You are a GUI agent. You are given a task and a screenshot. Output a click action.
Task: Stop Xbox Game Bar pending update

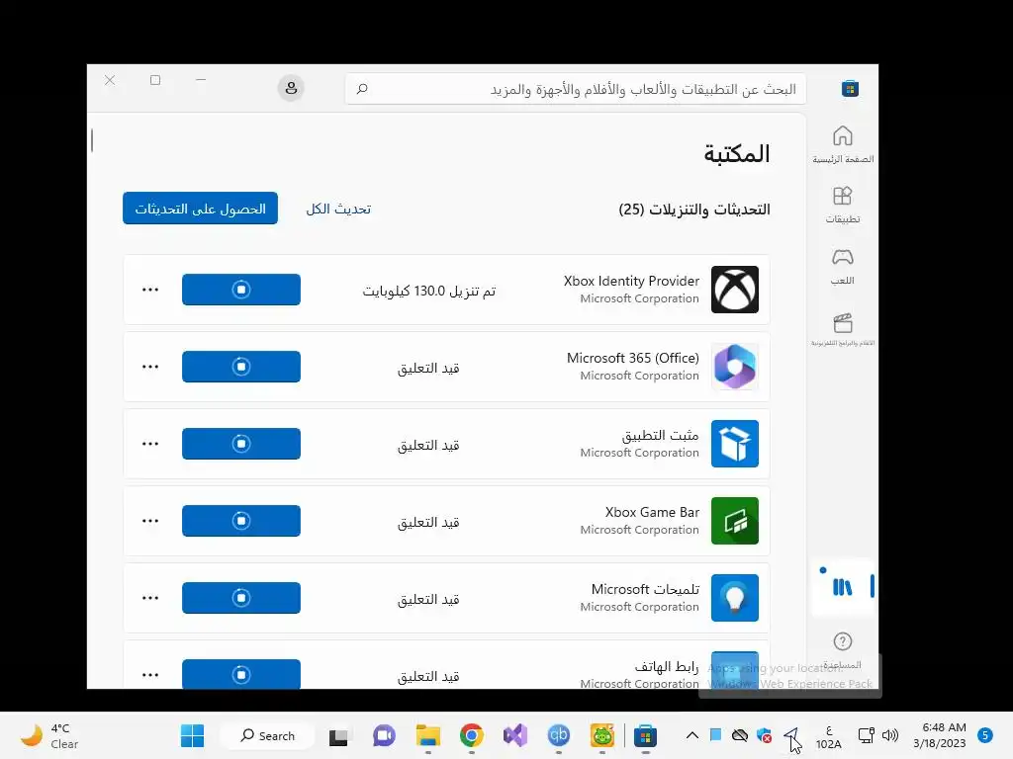coord(241,520)
